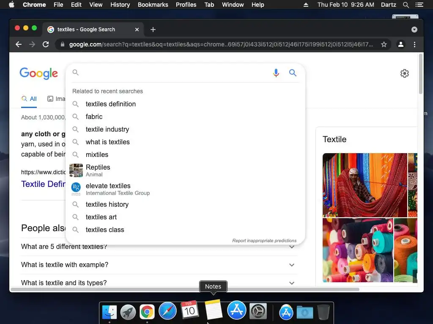433x324 pixels.
Task: Open the Trash in the dock
Action: click(x=323, y=312)
